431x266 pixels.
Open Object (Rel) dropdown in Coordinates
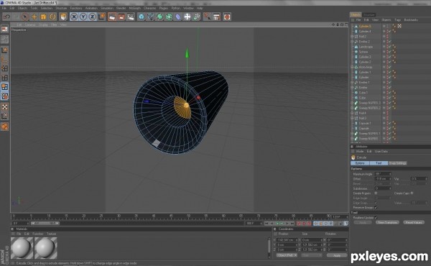tap(287, 255)
